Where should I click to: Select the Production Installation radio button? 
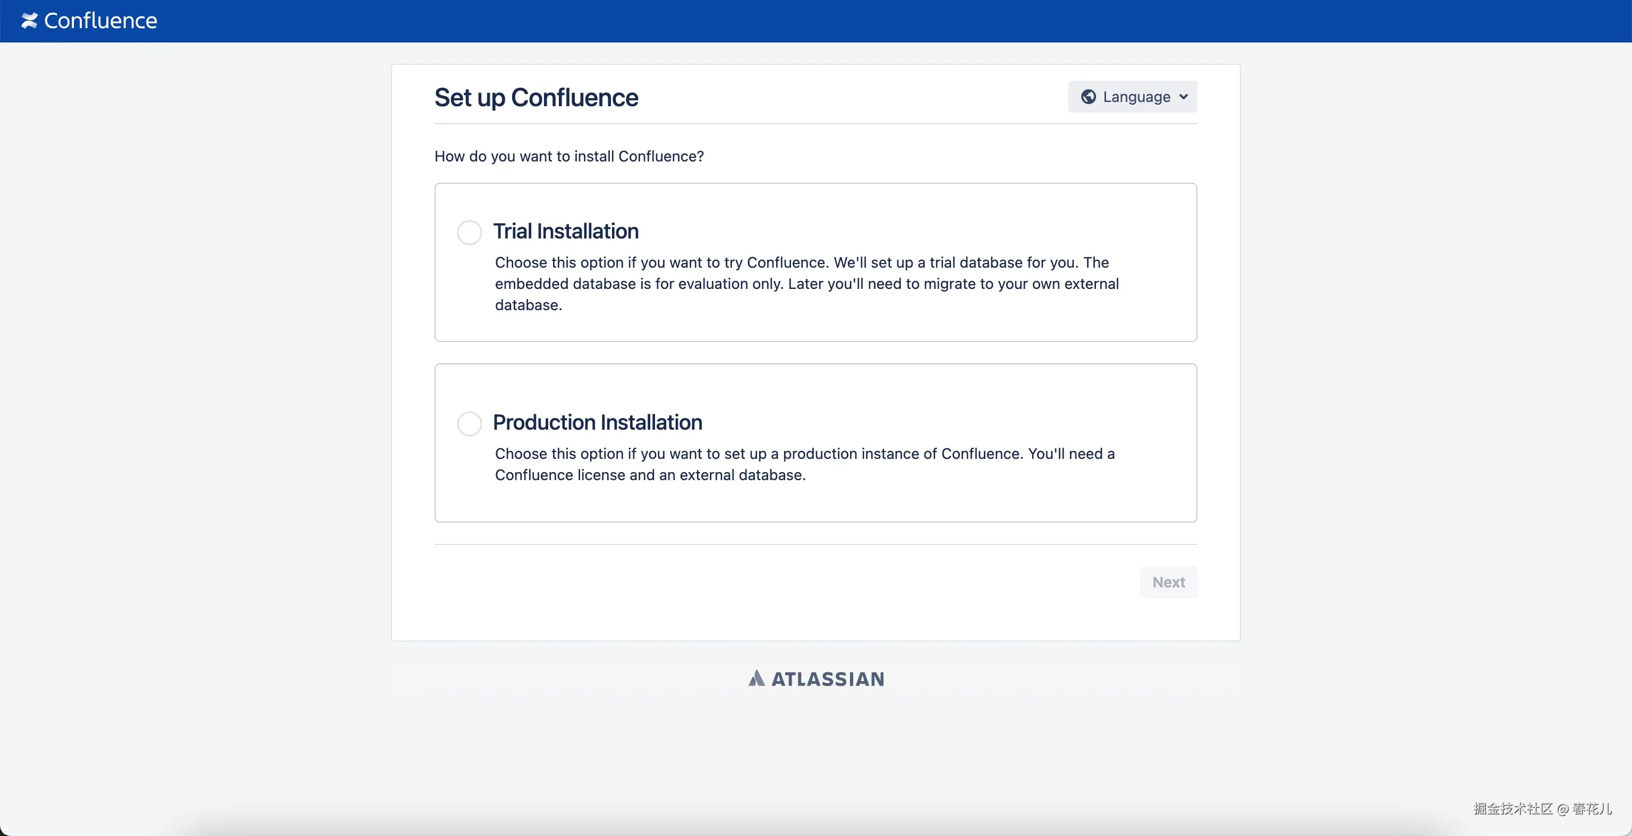470,424
